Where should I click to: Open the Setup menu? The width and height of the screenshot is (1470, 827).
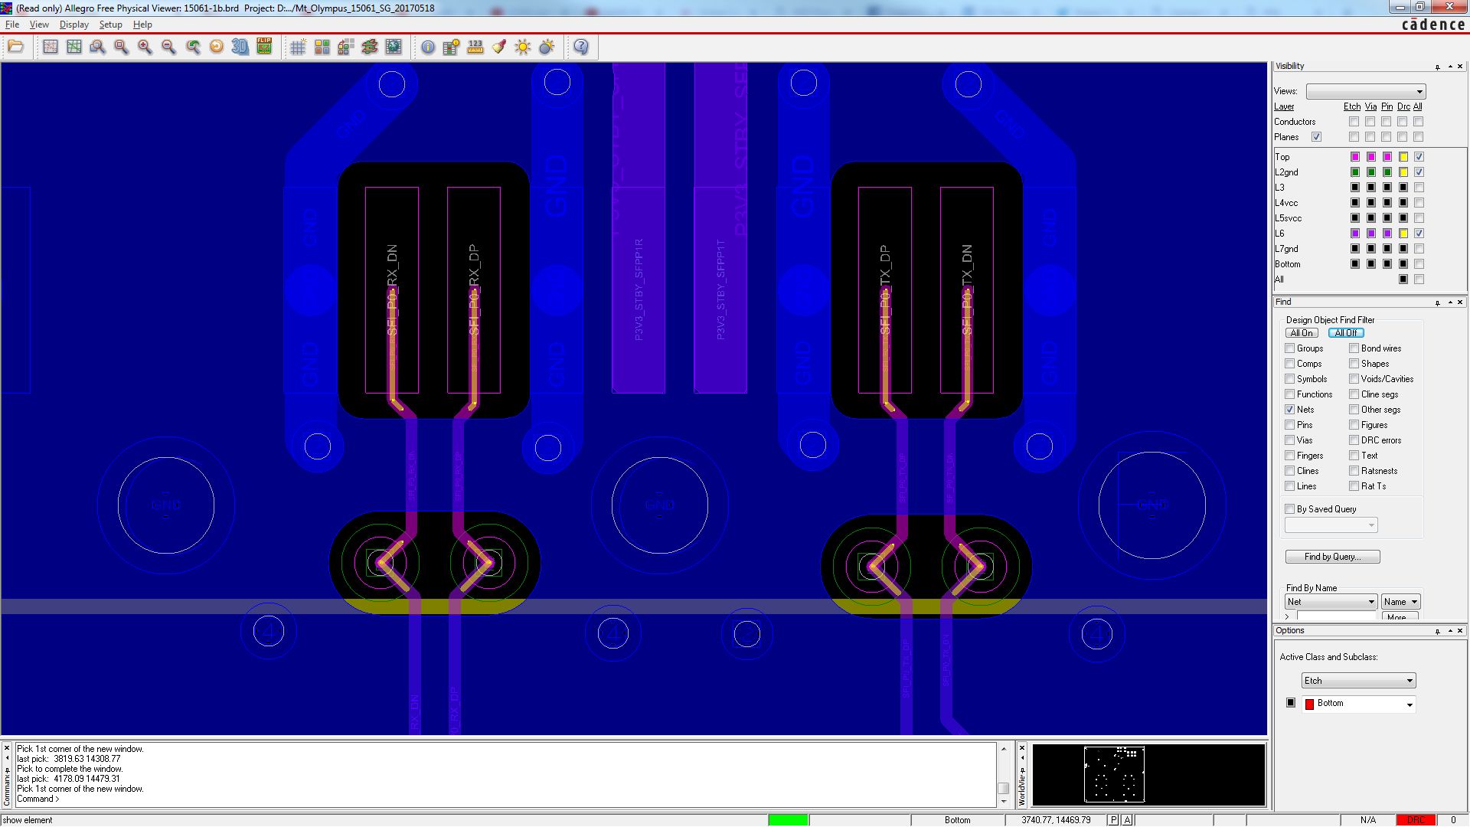pyautogui.click(x=110, y=25)
